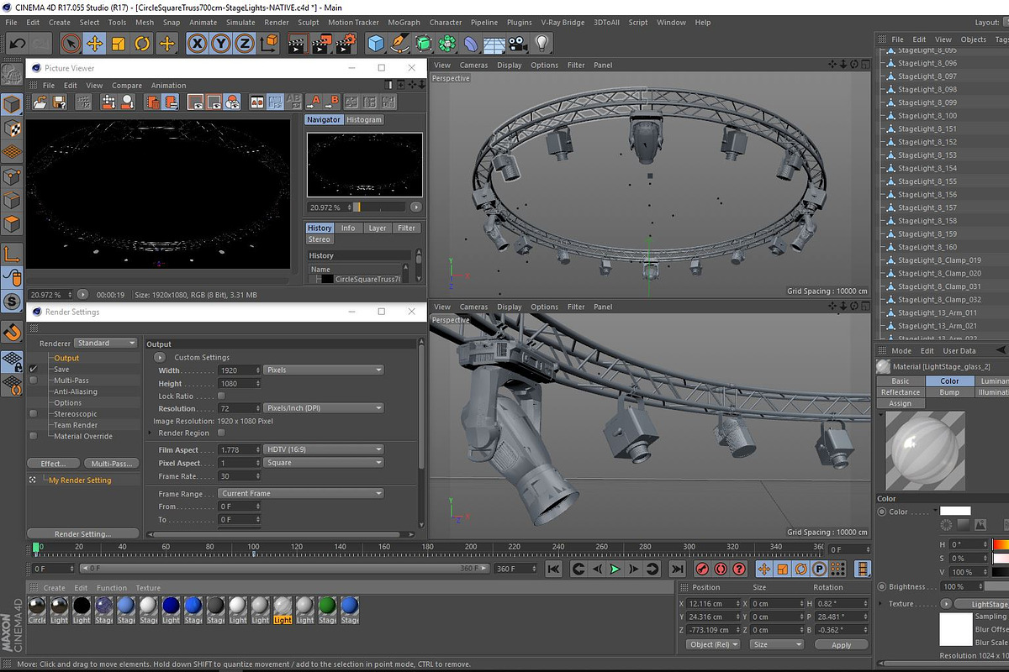Image resolution: width=1009 pixels, height=672 pixels.
Task: Click the Custom Settings preset arrow button
Action: 160,357
